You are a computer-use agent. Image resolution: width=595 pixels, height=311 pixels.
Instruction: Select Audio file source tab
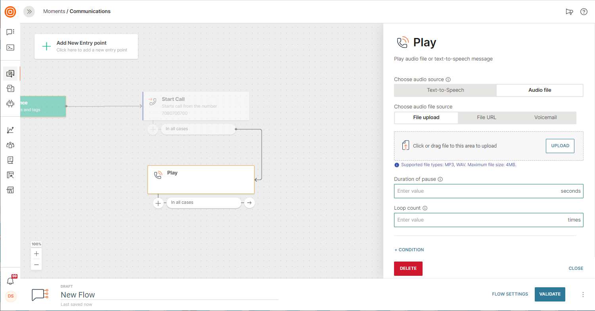pyautogui.click(x=540, y=90)
